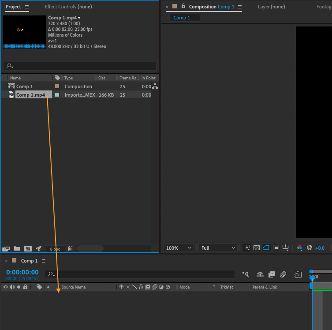Toggle the transparency grid in viewer
The height and width of the screenshot is (330, 332).
point(256,248)
